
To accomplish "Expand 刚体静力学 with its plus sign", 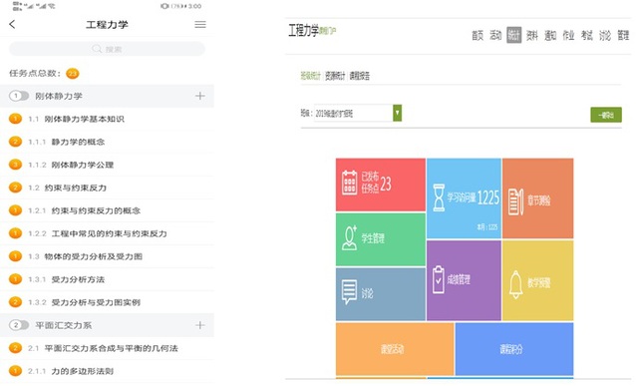I will (x=200, y=96).
